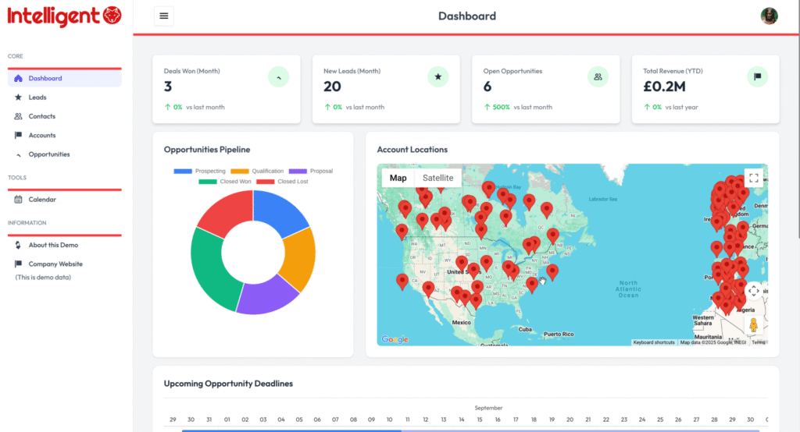Toggle fullscreen view on the map
The height and width of the screenshot is (432, 800).
click(753, 178)
